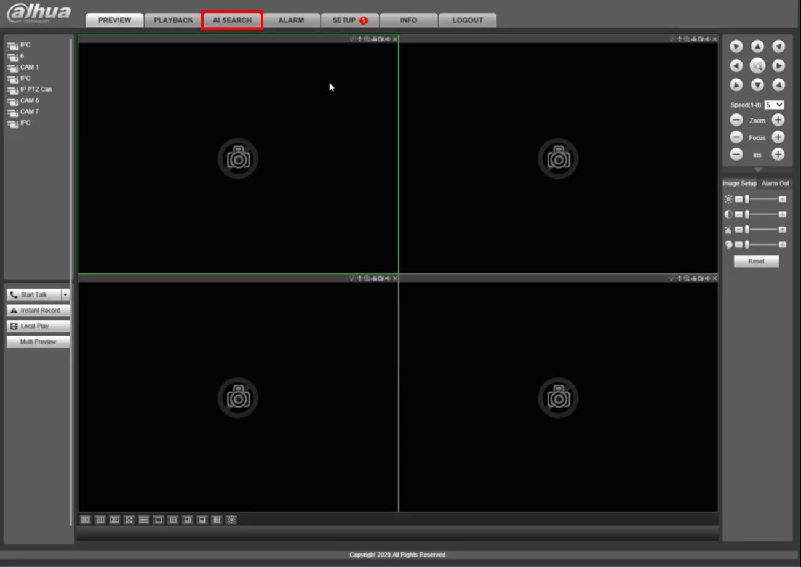Screen dimensions: 801x567
Task: Click the LOGOUT tab
Action: (468, 20)
